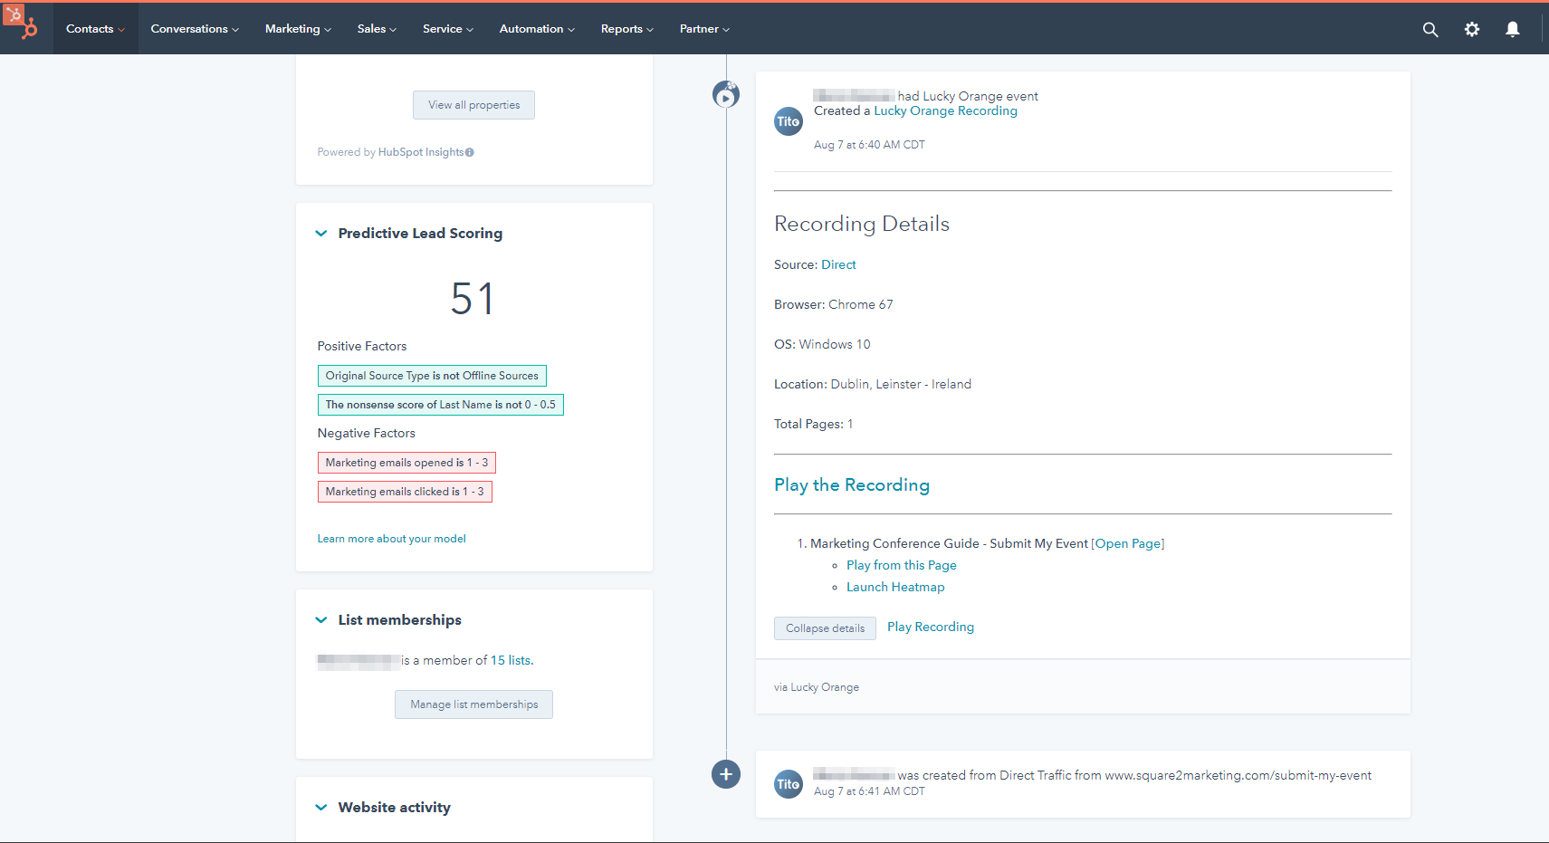Click the 15 lists link
Screen dimensions: 1549x843
512,660
